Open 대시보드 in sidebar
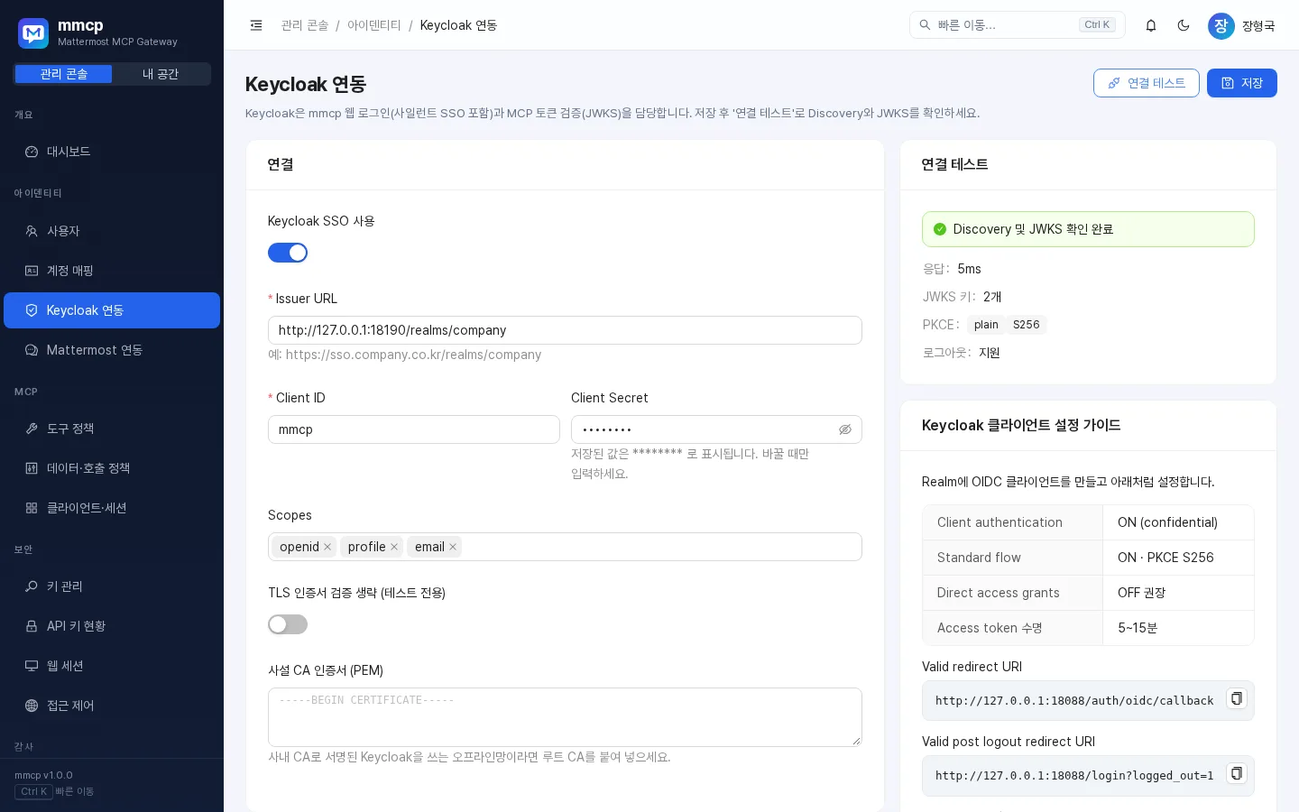Viewport: 1299px width, 812px height. 112,152
